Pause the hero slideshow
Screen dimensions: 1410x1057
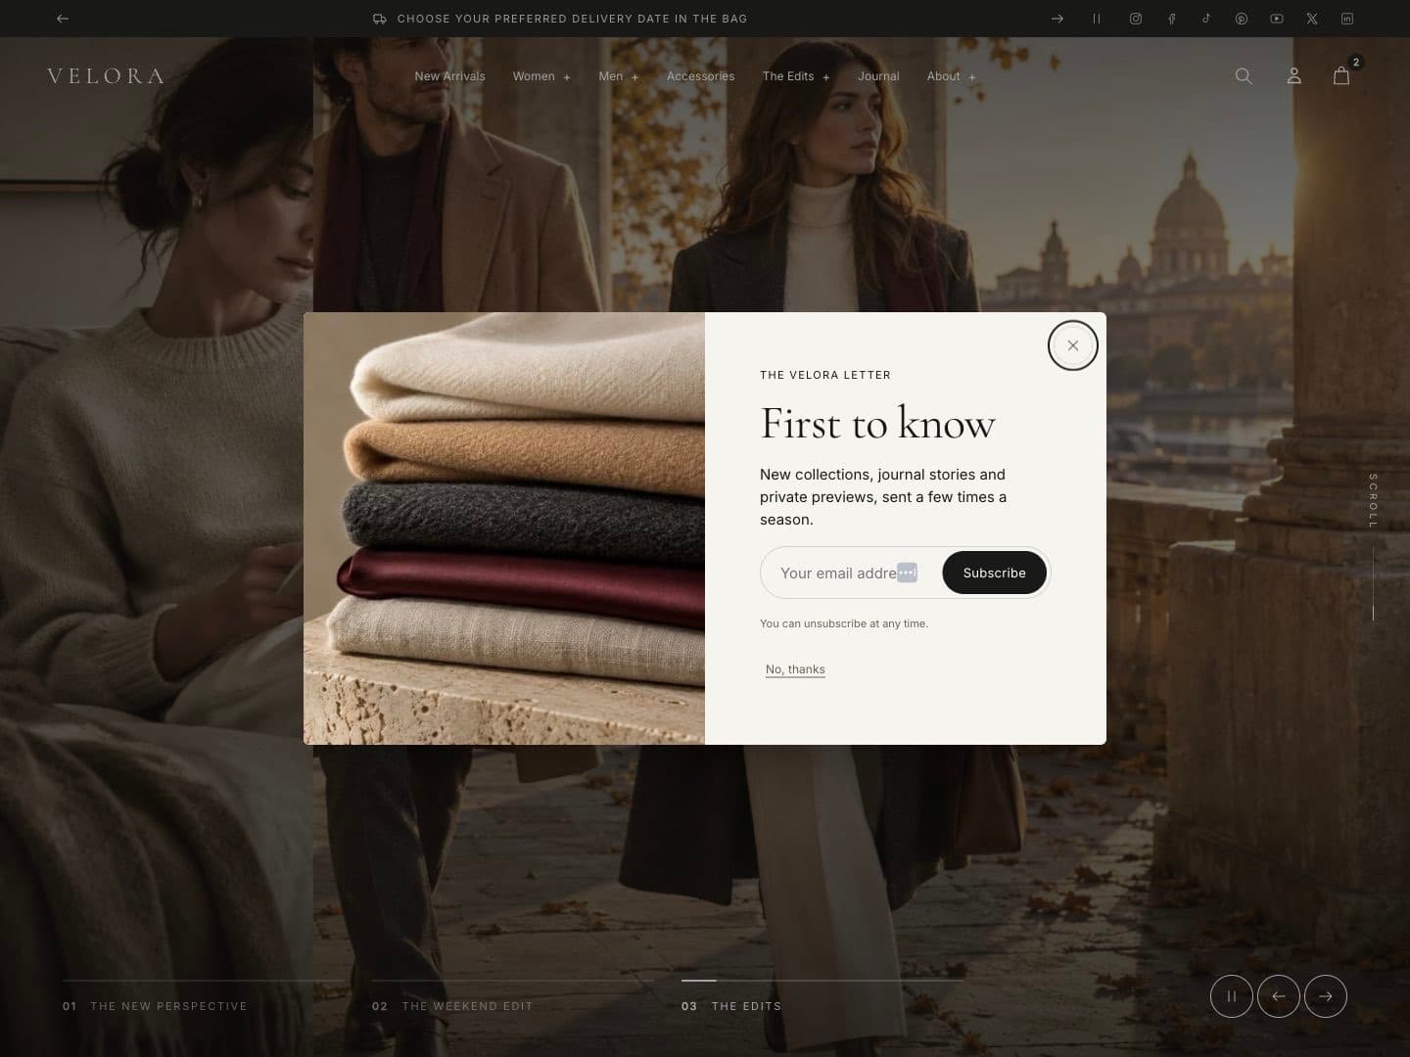click(1232, 996)
